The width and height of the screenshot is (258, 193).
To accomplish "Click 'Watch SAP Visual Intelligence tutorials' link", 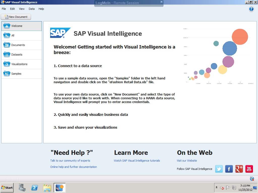I will (137, 161).
